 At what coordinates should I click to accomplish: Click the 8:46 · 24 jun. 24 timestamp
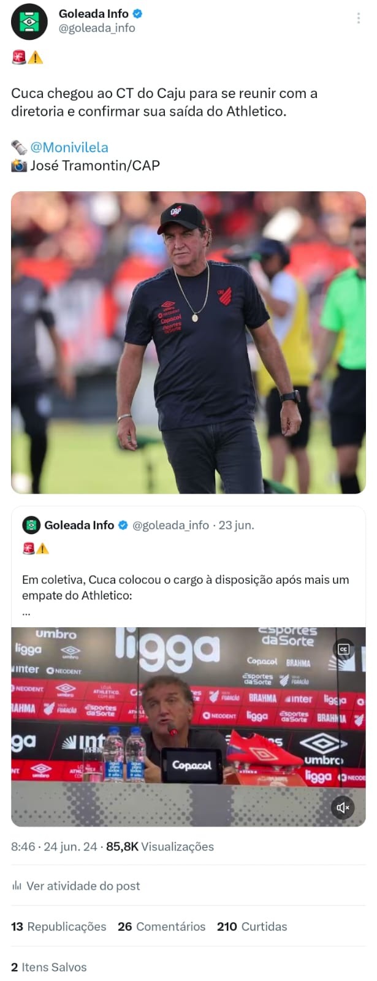coord(54,847)
